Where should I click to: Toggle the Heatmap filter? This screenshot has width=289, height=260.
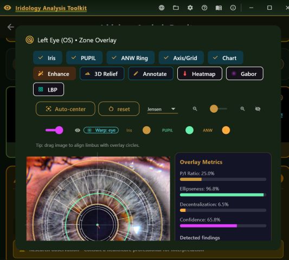tap(200, 74)
